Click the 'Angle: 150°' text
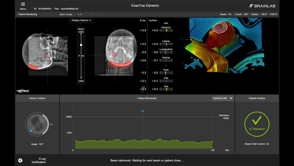 37,144
